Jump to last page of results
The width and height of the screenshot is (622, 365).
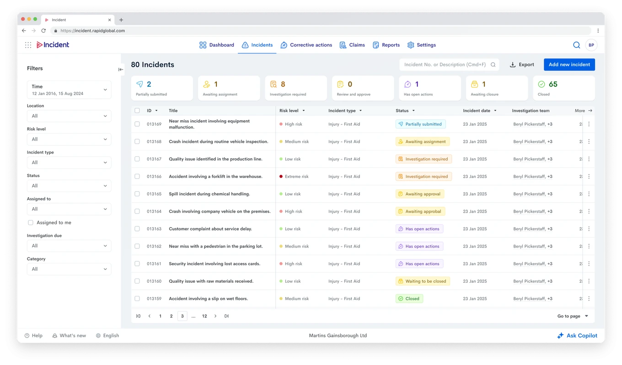coord(226,316)
